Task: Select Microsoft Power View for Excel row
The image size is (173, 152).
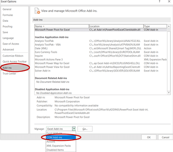Action: tap(101, 67)
